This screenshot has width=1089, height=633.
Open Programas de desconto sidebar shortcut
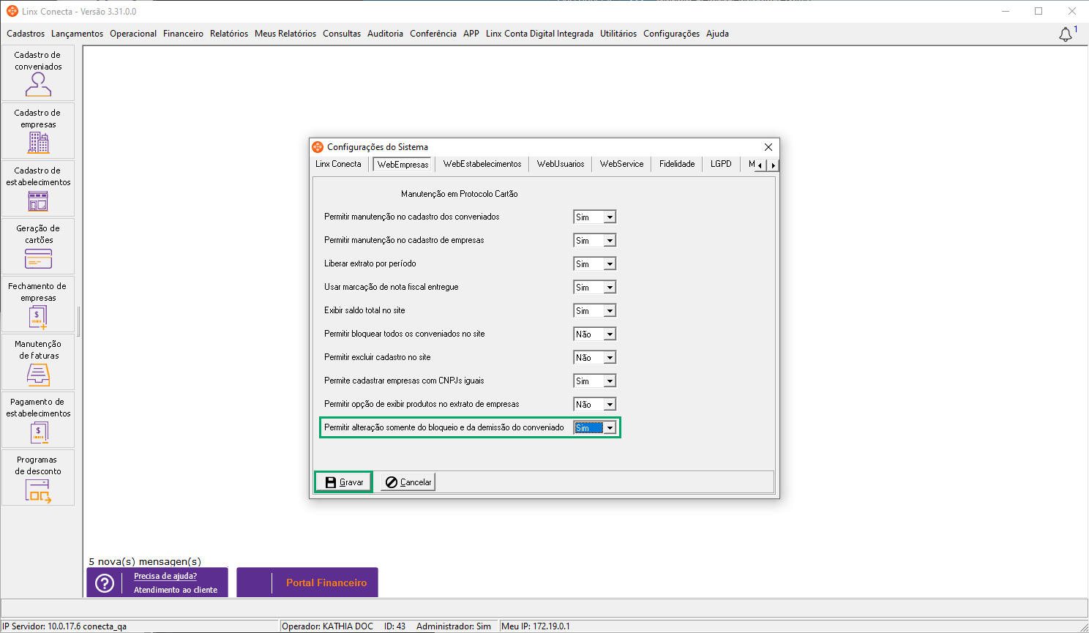pyautogui.click(x=38, y=478)
